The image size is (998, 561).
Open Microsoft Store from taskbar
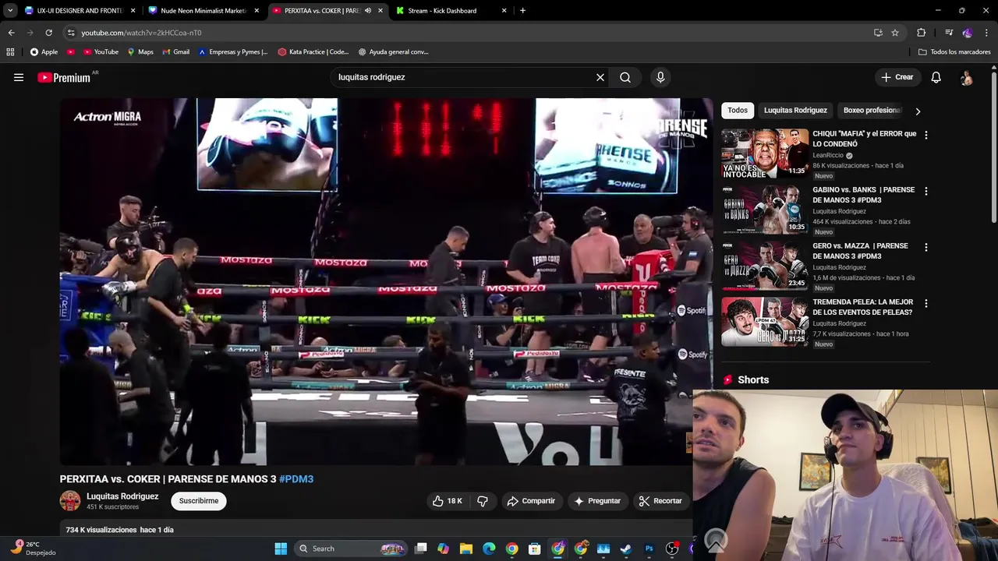[535, 549]
